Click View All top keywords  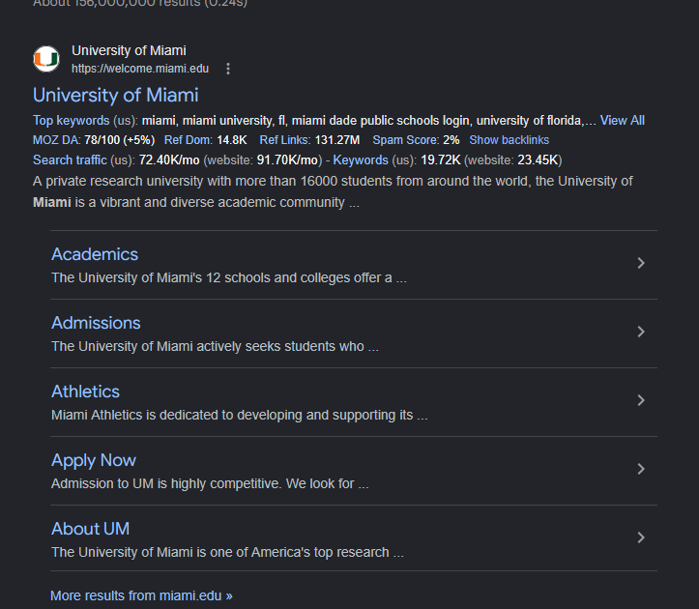[x=622, y=121]
